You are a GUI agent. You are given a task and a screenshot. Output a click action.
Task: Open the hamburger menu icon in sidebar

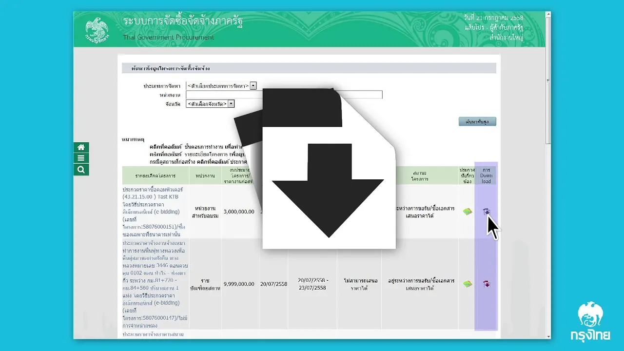pyautogui.click(x=81, y=158)
